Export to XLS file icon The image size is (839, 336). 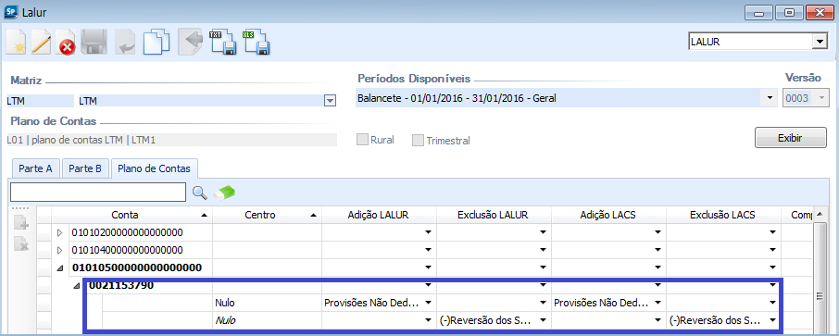(x=257, y=43)
